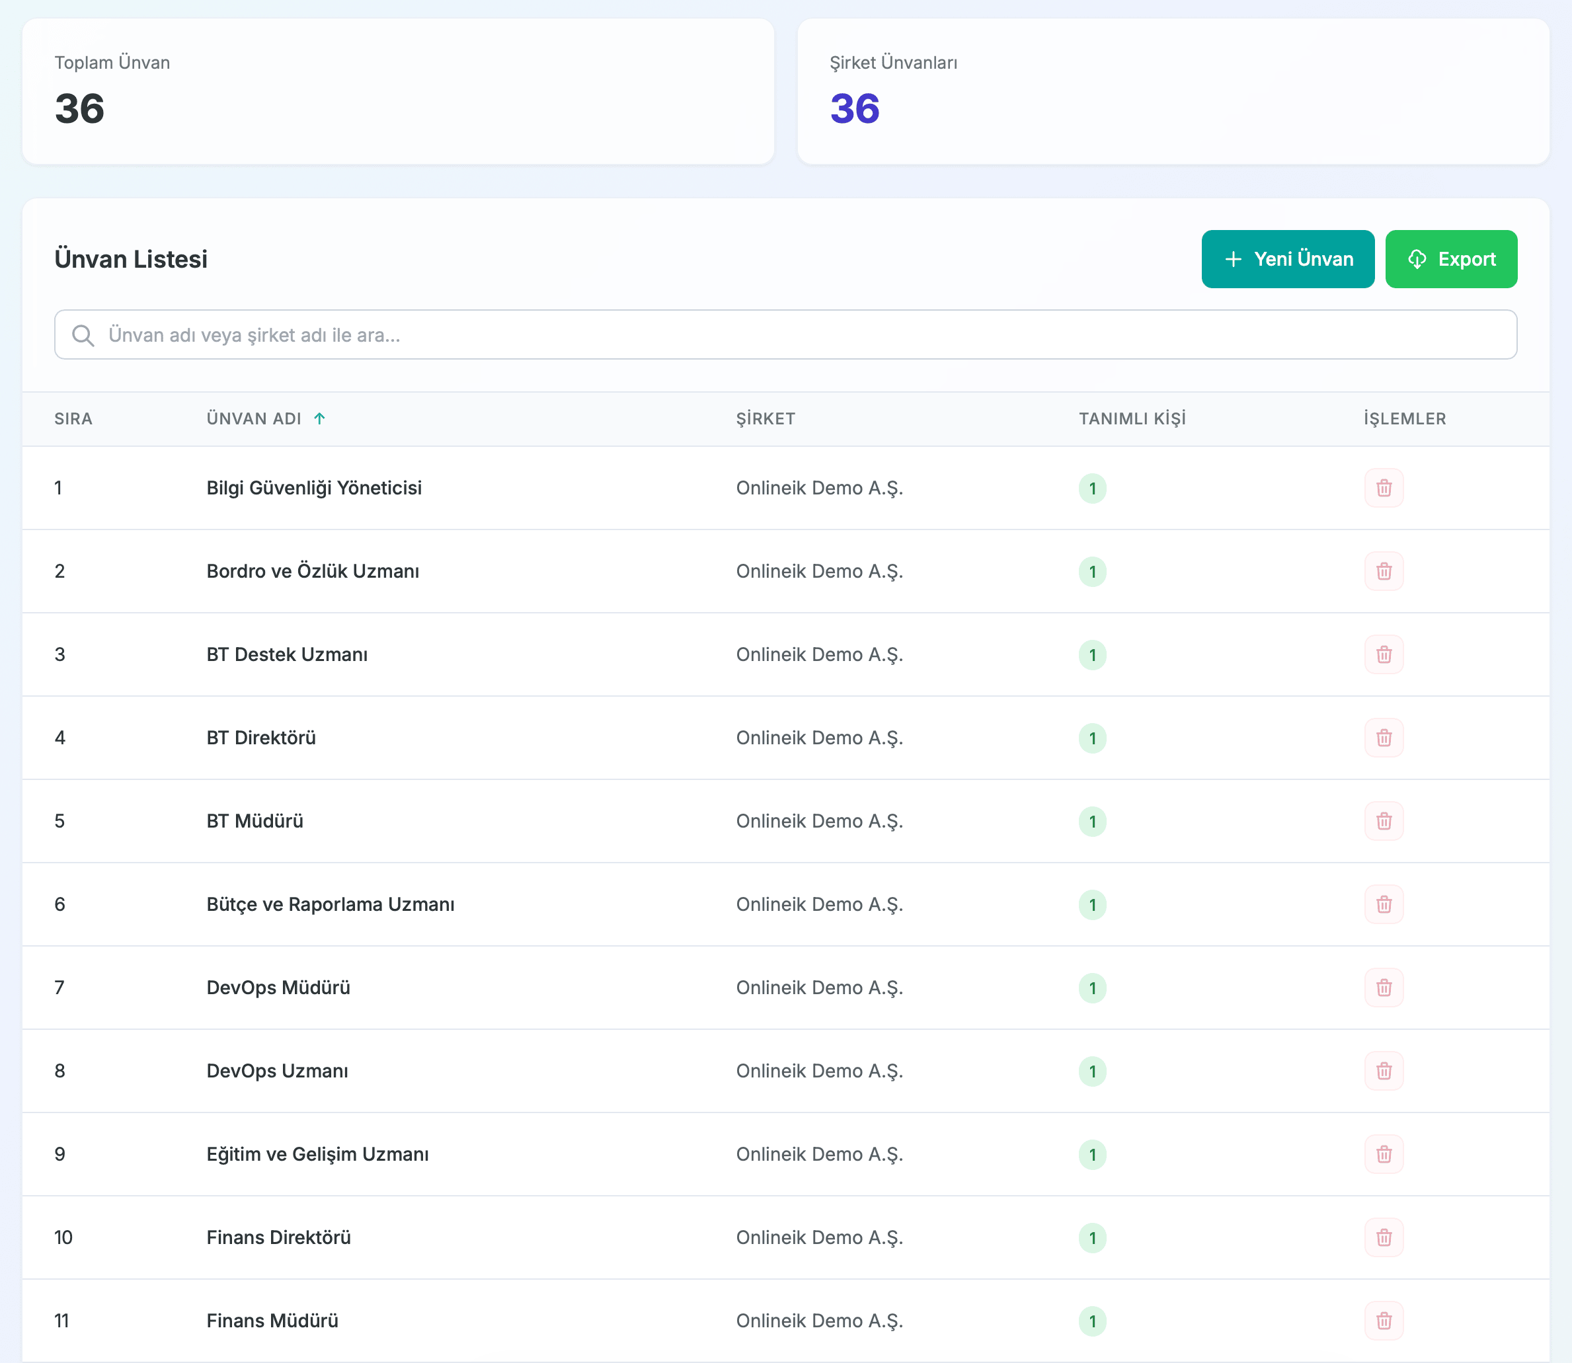The image size is (1572, 1363).
Task: Select the Şirket Ünvanları summary card
Action: click(1173, 91)
